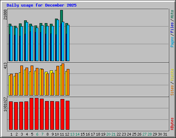Click the cyan Pages bar for day 10
Screen dimensions: 176x138
click(x=58, y=40)
